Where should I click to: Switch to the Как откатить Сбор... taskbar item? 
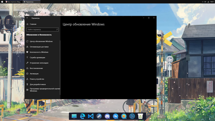13,2
